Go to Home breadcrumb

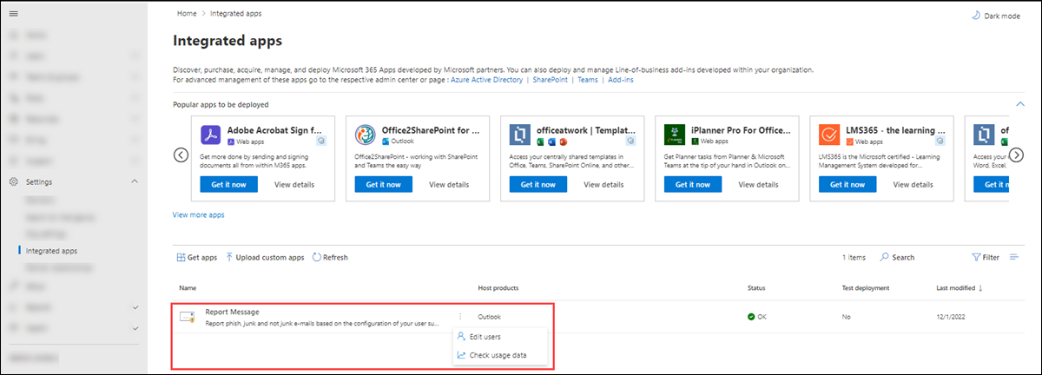186,14
